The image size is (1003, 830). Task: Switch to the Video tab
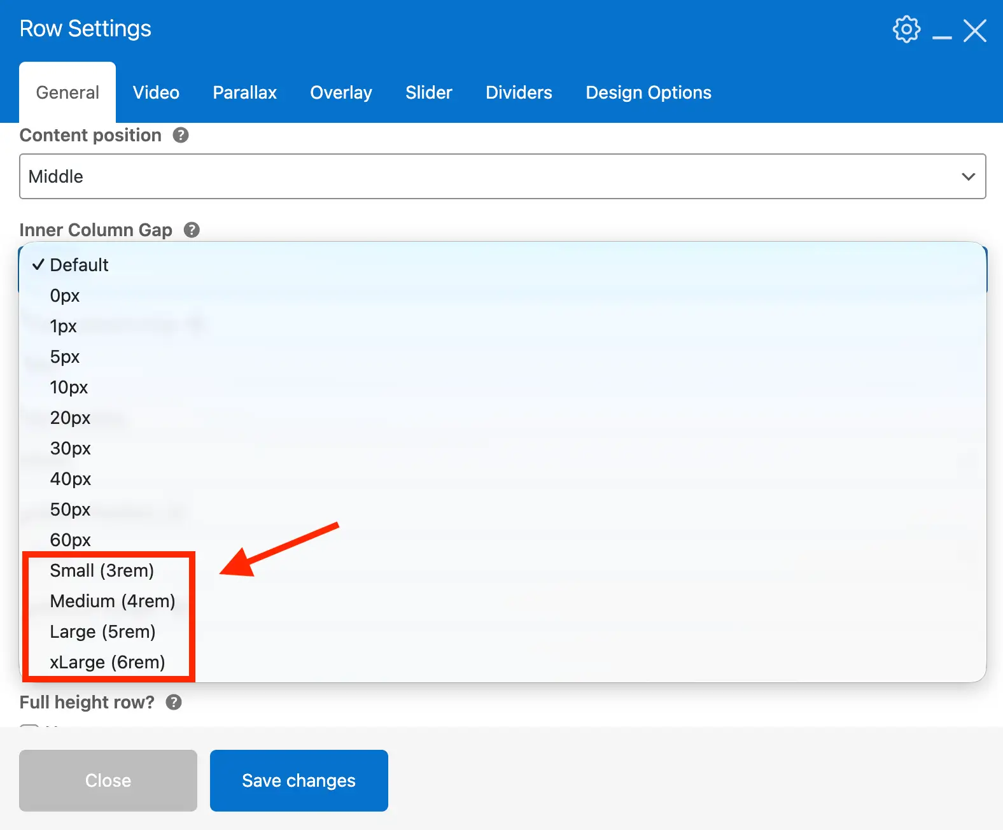pos(156,93)
